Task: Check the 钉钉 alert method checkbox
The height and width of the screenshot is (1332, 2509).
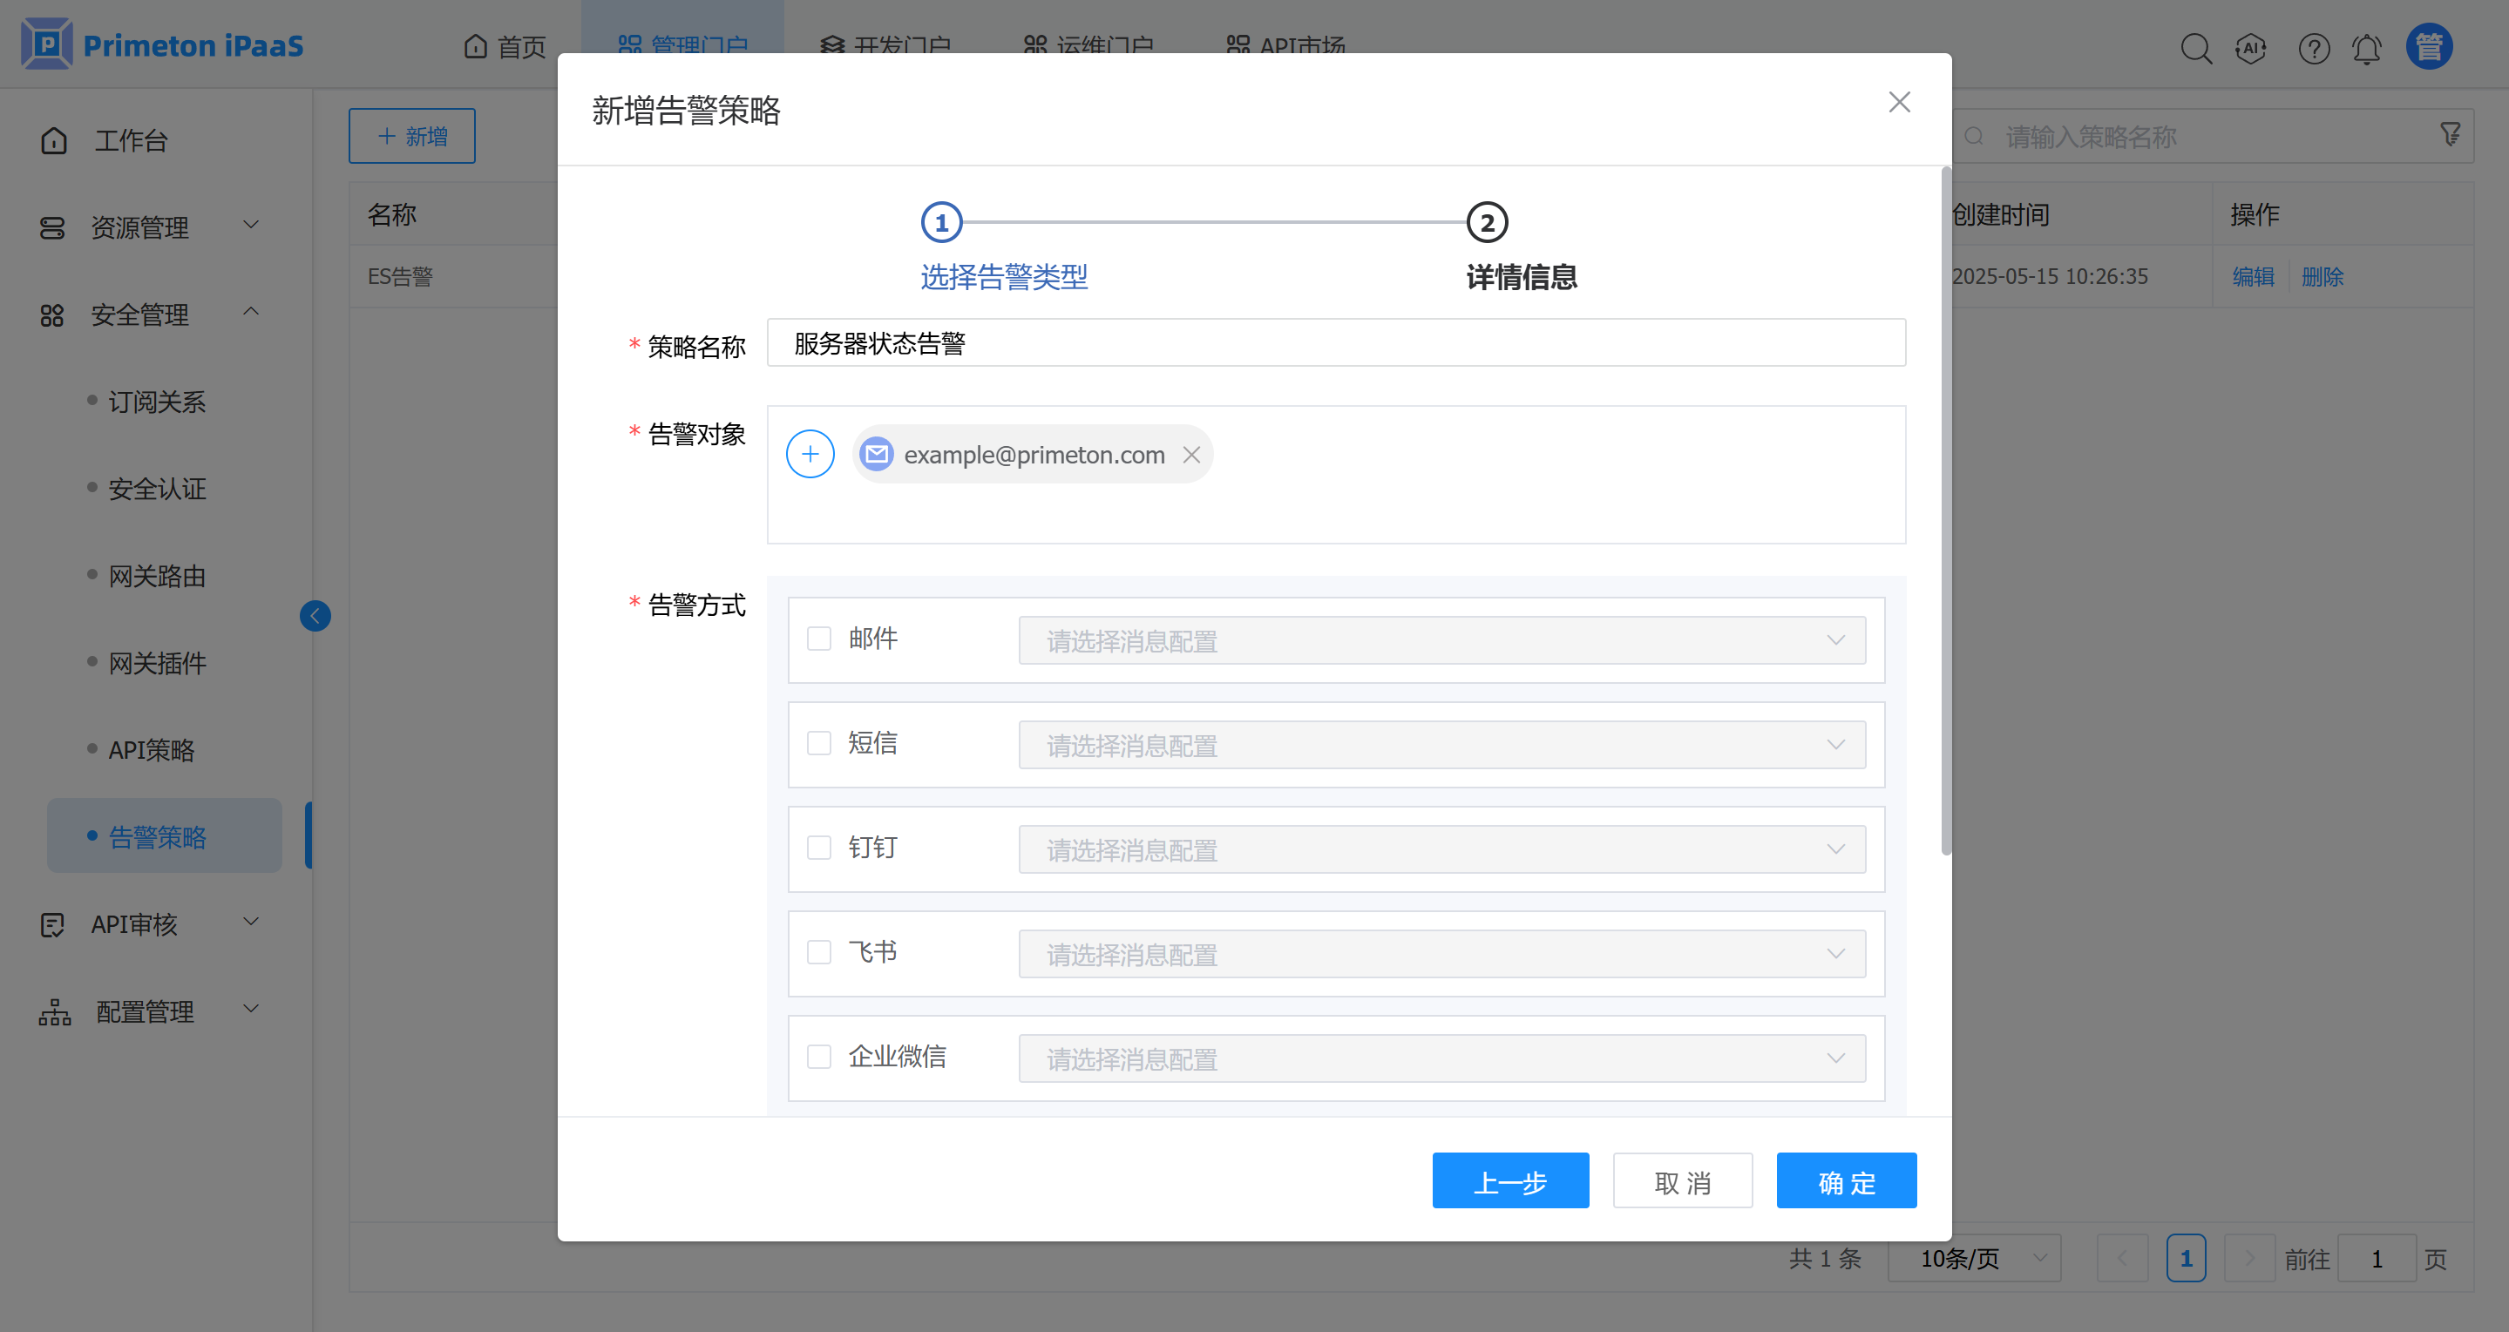Action: tap(819, 849)
